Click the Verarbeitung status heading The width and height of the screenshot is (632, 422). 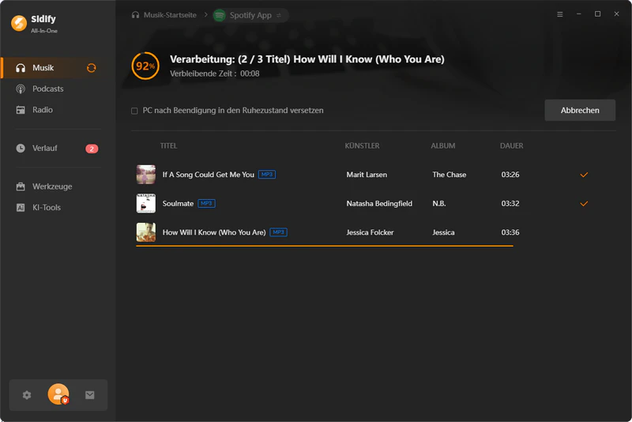307,59
